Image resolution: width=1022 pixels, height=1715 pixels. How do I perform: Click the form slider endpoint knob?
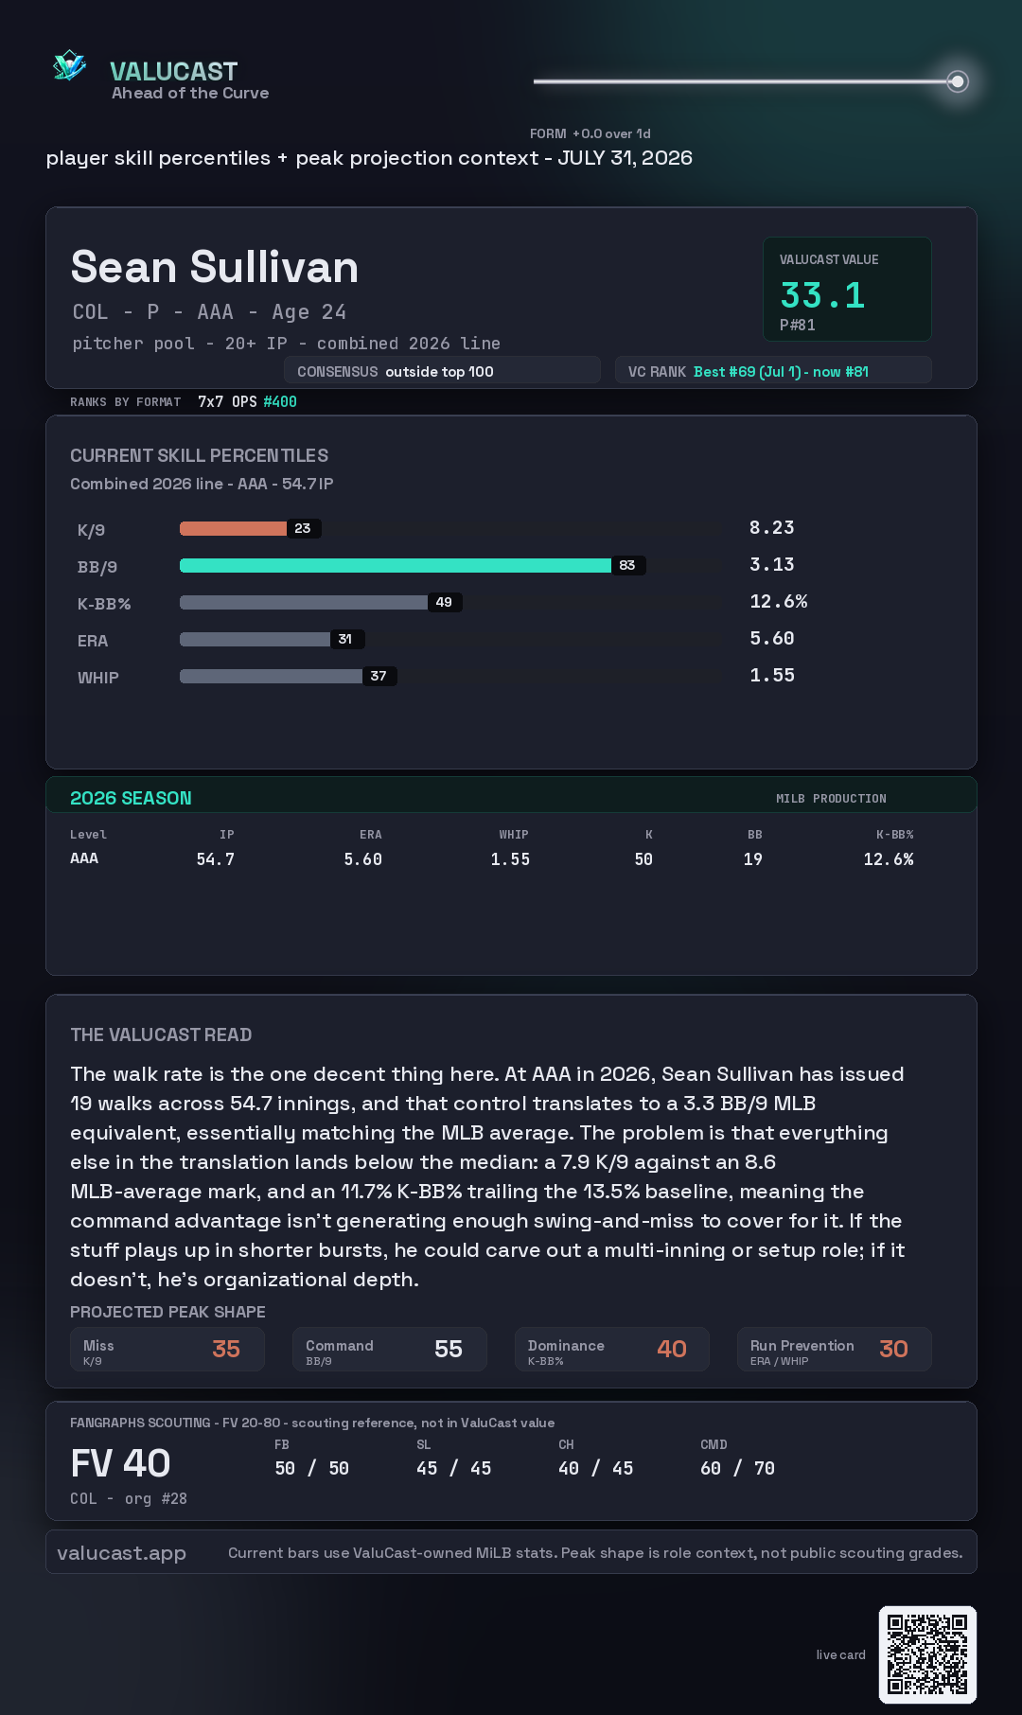pos(958,81)
